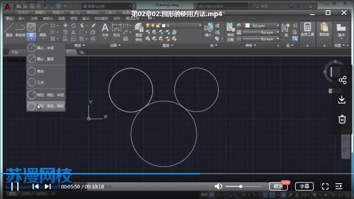Click the video share icon
Screen dimensions: 354x199
tap(343, 80)
